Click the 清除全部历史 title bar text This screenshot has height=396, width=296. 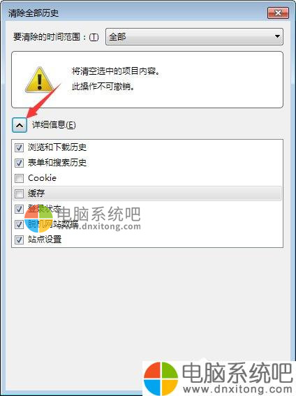pos(34,13)
